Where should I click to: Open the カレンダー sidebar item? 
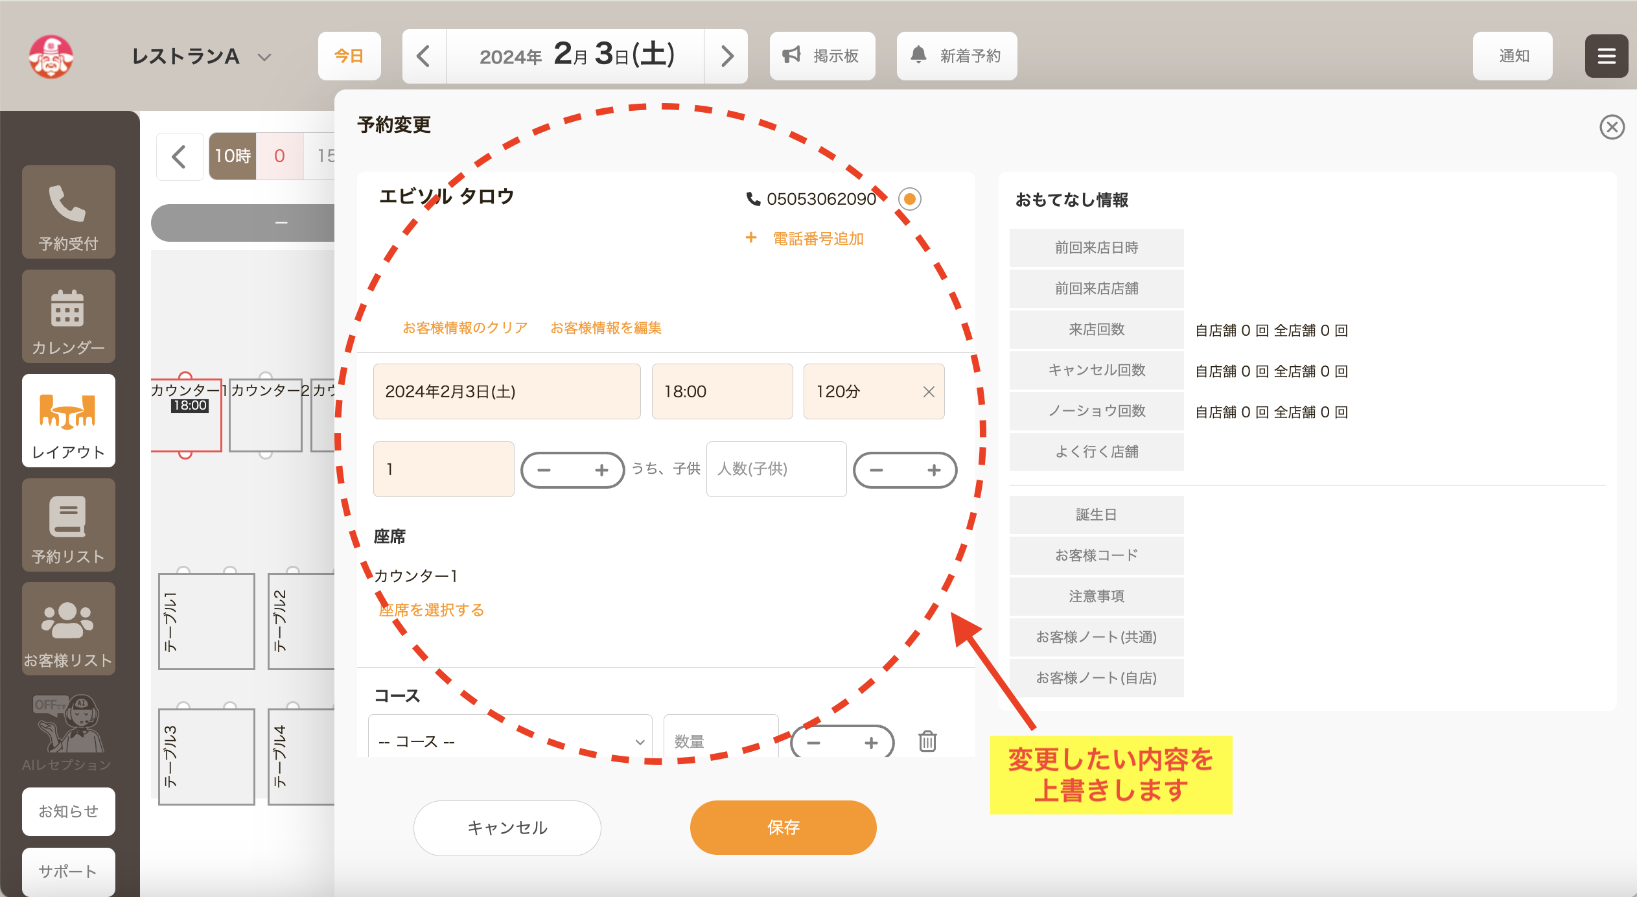[x=68, y=316]
